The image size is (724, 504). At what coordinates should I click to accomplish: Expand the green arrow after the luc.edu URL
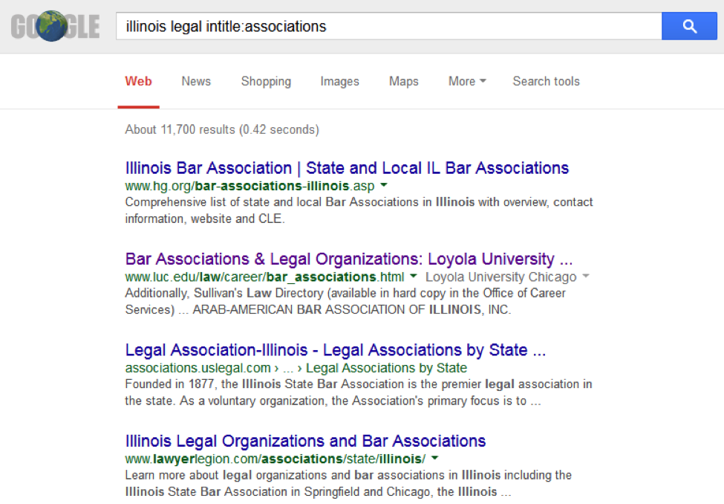point(414,277)
